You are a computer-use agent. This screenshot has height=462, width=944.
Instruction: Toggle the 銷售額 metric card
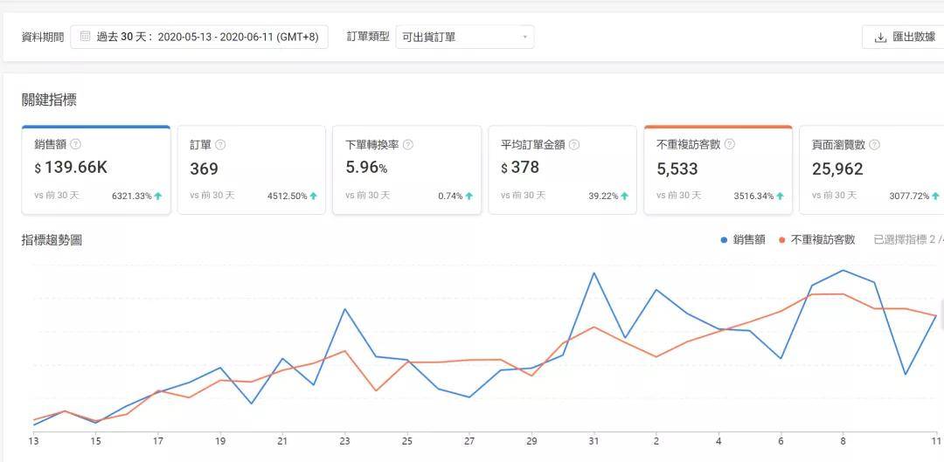[96, 169]
